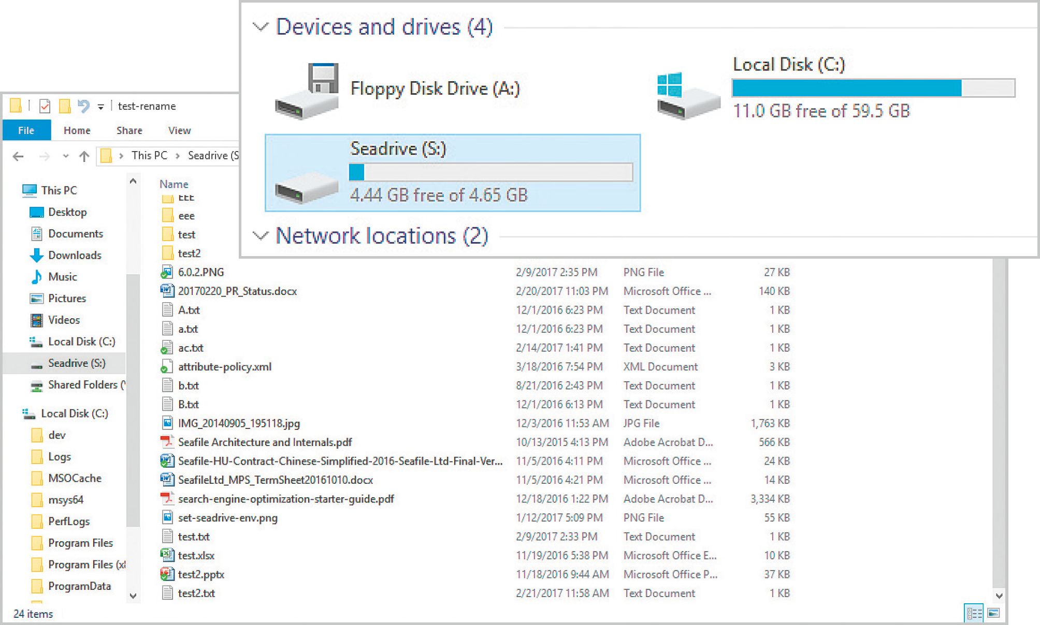Image resolution: width=1040 pixels, height=625 pixels.
Task: Open the quick access toolbar customize dropdown
Action: pyautogui.click(x=100, y=107)
